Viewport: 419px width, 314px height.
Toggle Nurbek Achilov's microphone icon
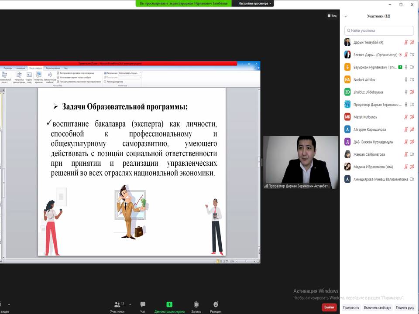click(x=406, y=80)
